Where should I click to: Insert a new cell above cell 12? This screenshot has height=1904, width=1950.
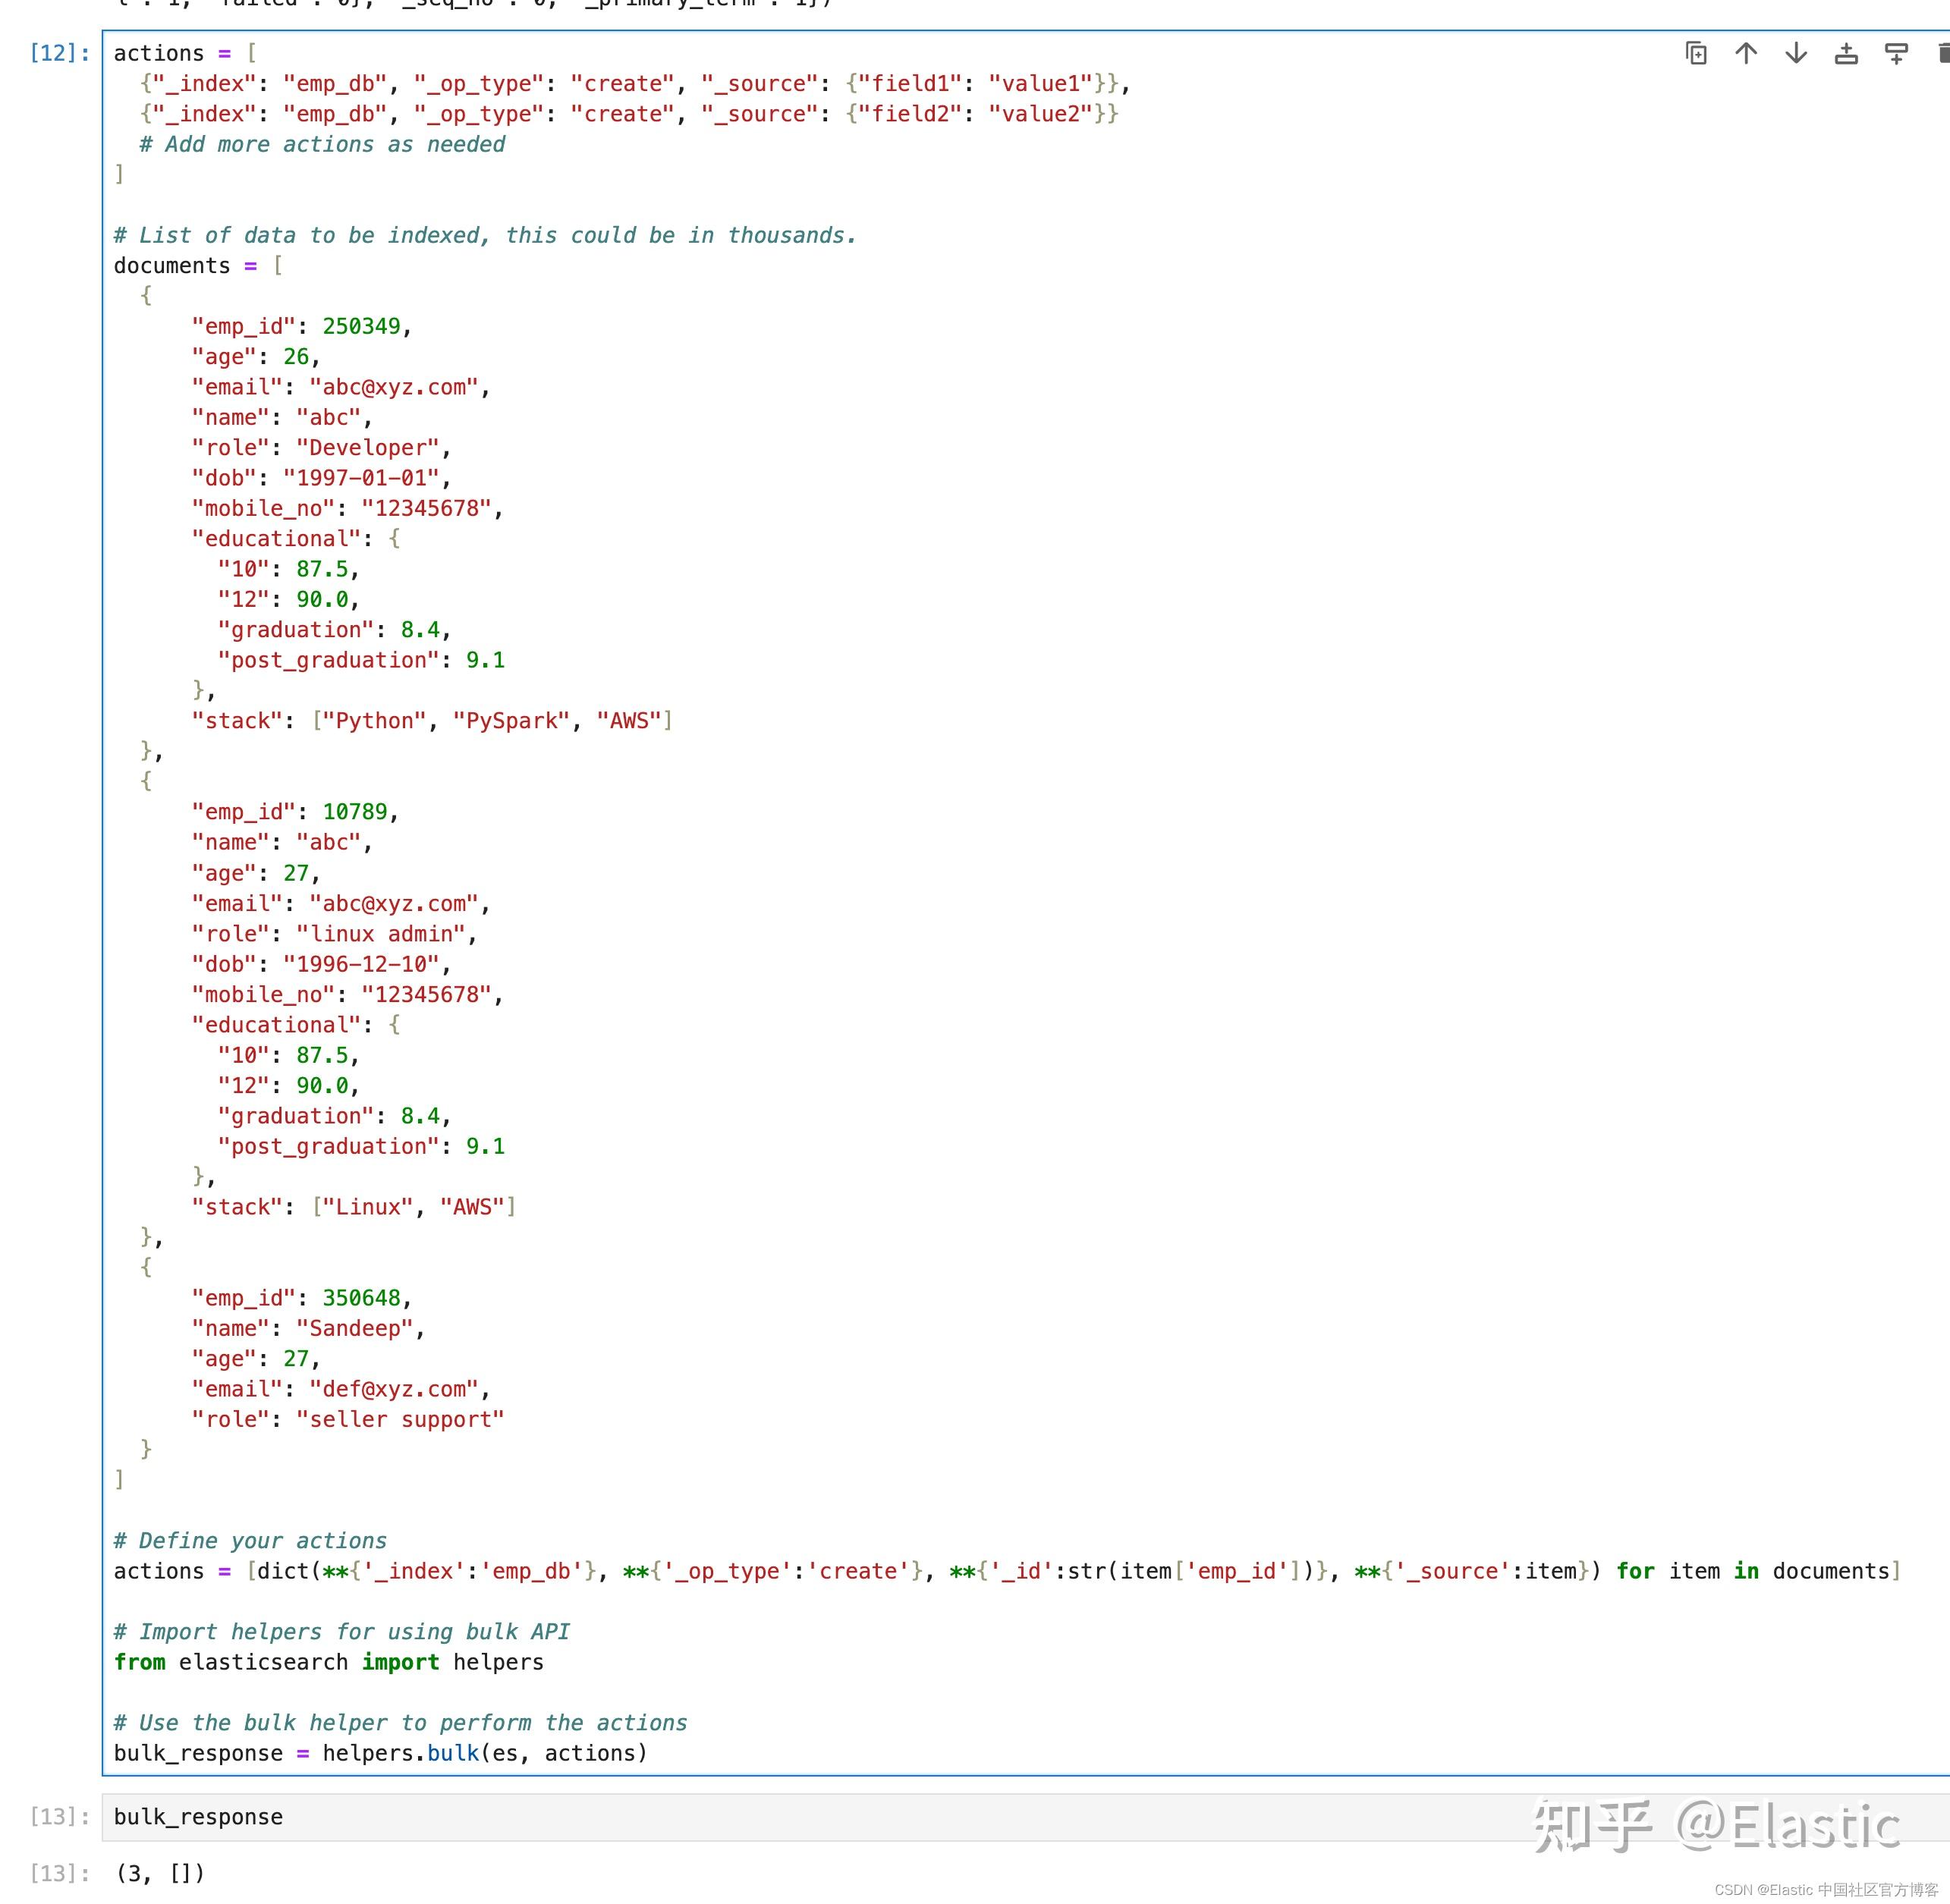(1846, 53)
